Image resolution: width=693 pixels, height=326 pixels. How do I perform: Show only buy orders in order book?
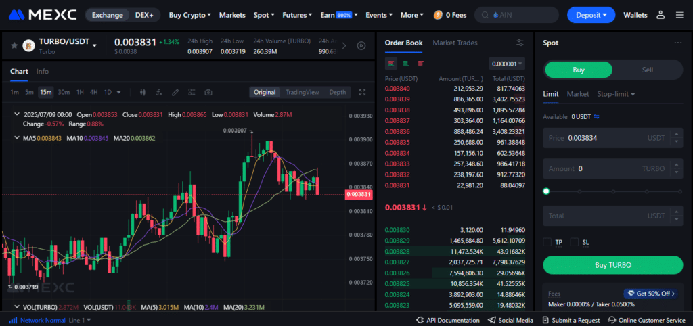pyautogui.click(x=406, y=64)
